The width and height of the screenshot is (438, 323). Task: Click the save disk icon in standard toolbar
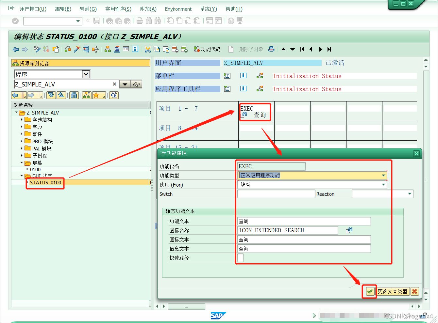click(97, 21)
